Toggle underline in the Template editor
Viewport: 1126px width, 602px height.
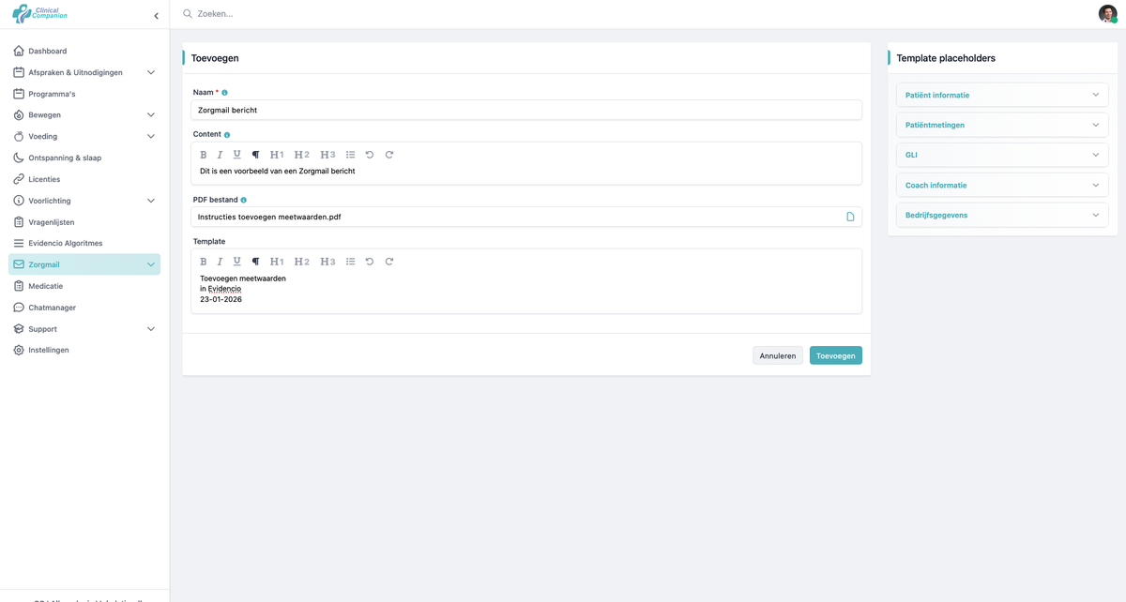coord(236,262)
